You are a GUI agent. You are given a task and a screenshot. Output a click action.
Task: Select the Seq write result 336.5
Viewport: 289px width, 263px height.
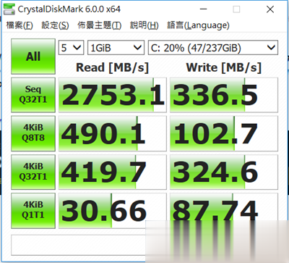(x=224, y=95)
